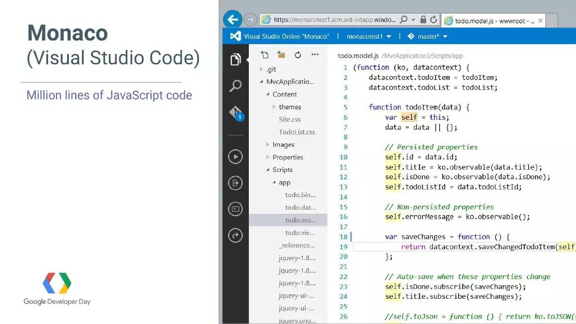
Task: Open the todo.vie... file in app
Action: 300,233
